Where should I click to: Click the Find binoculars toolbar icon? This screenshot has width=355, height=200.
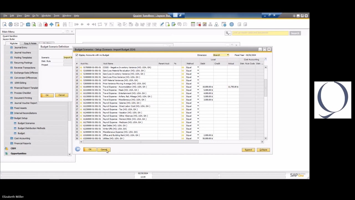(65, 24)
